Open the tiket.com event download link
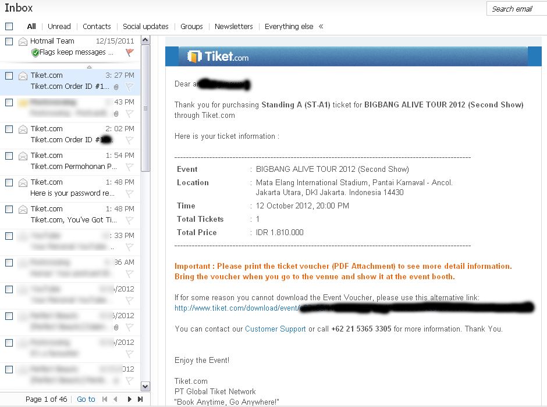The width and height of the screenshot is (547, 407). click(x=236, y=308)
